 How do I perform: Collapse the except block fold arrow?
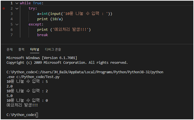click(x=17, y=24)
